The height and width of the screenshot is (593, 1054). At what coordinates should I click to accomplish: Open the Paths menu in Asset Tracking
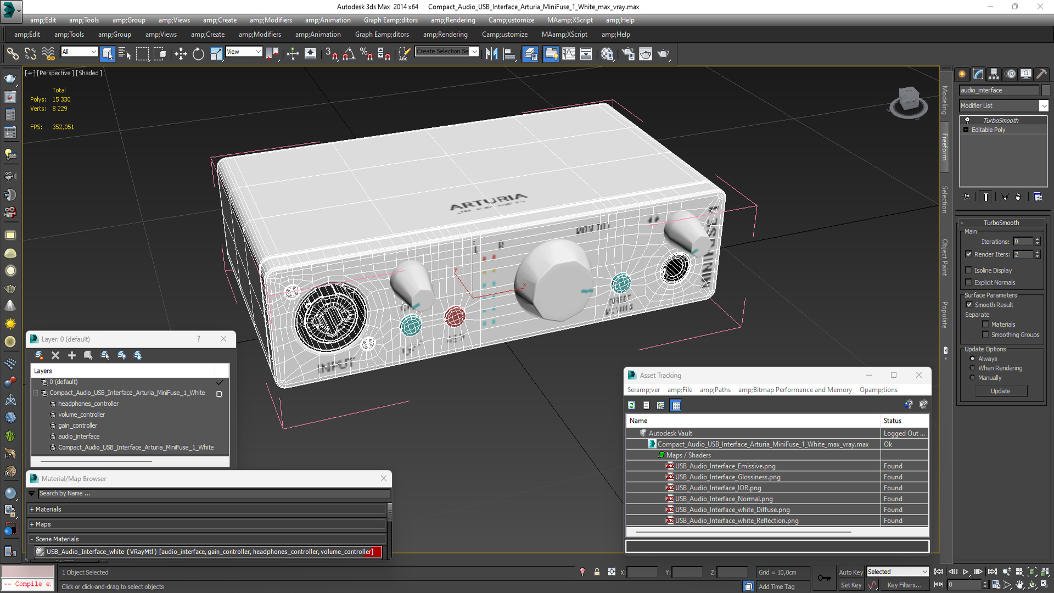[715, 390]
